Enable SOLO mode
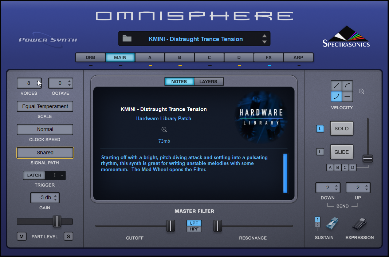389x257 pixels. (x=342, y=128)
